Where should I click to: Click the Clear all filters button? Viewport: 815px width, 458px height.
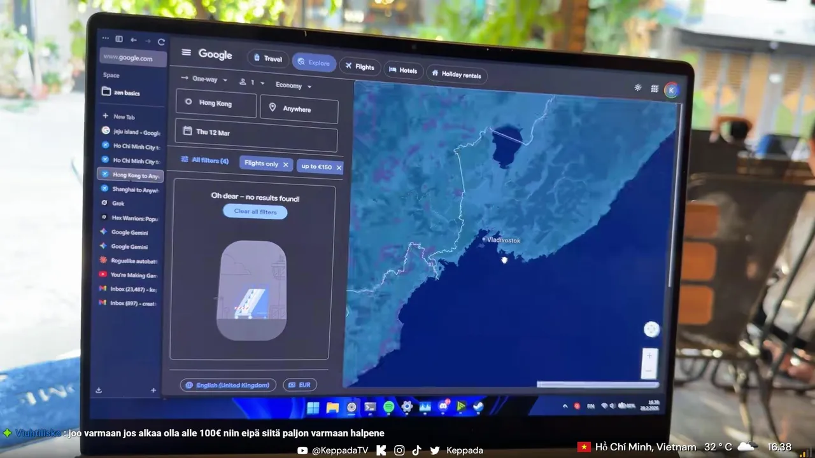coord(255,212)
